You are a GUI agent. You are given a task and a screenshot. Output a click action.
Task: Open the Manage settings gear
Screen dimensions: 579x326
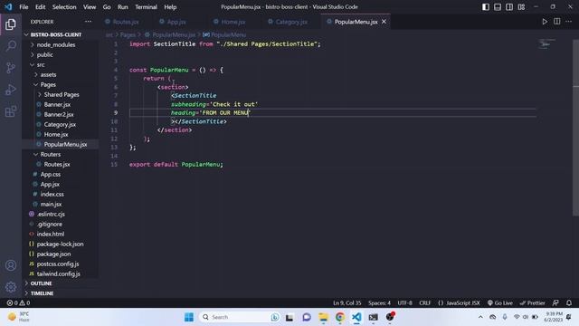point(11,287)
